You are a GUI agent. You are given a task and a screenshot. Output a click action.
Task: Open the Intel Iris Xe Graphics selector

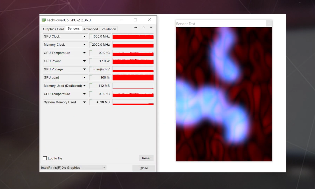point(73,168)
